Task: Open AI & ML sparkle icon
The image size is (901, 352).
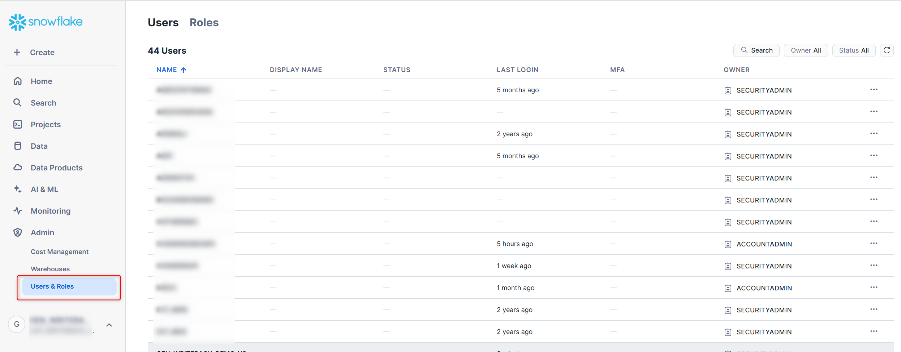Action: pyautogui.click(x=18, y=189)
